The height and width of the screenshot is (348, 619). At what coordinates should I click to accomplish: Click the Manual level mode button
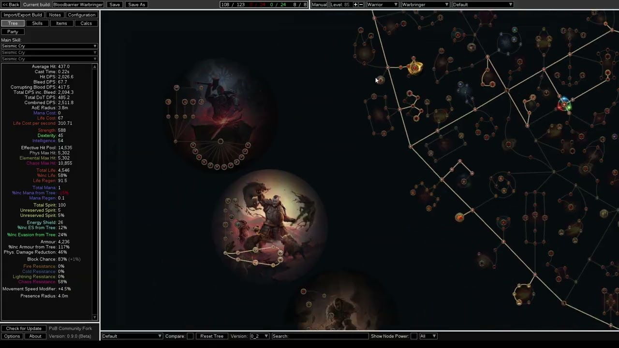coord(319,4)
